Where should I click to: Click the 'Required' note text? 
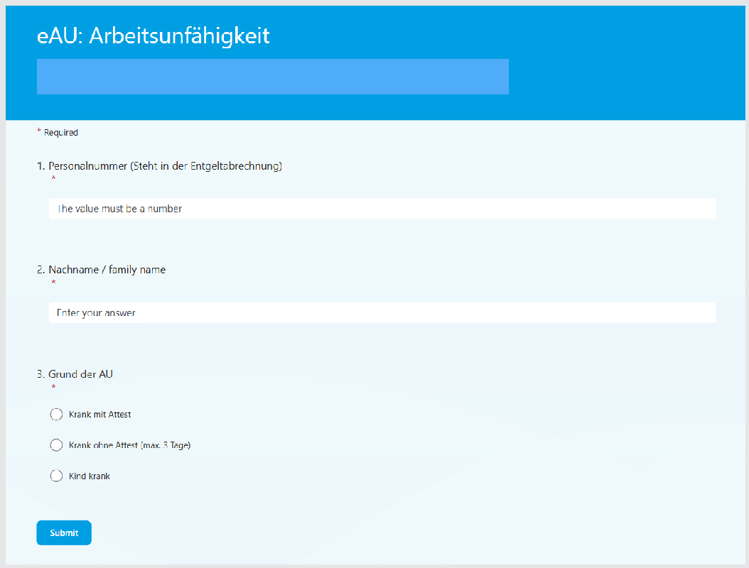click(61, 133)
